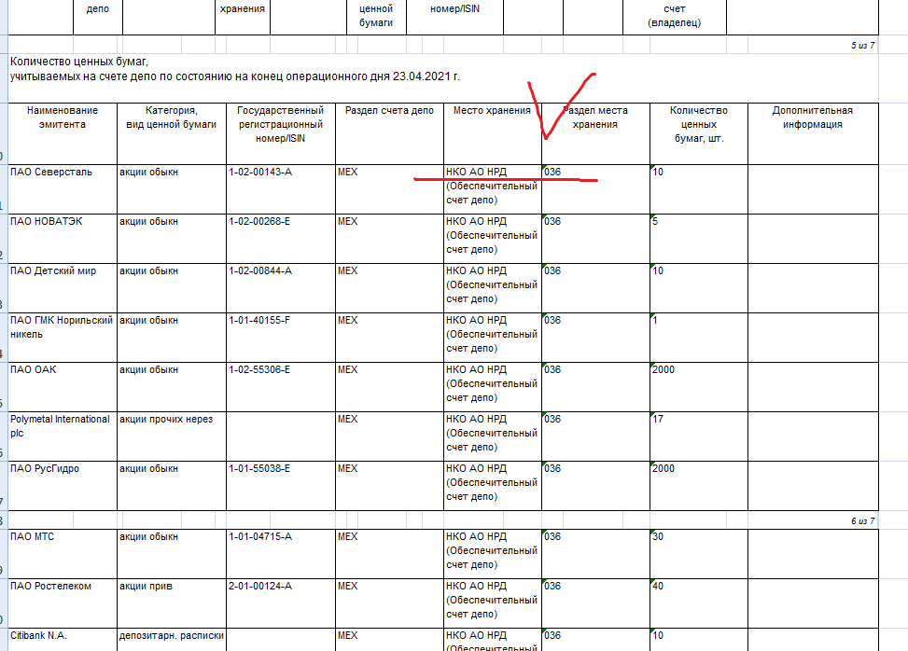The height and width of the screenshot is (651, 908).
Task: Select MEX cell in МТС row
Action: pyautogui.click(x=390, y=554)
